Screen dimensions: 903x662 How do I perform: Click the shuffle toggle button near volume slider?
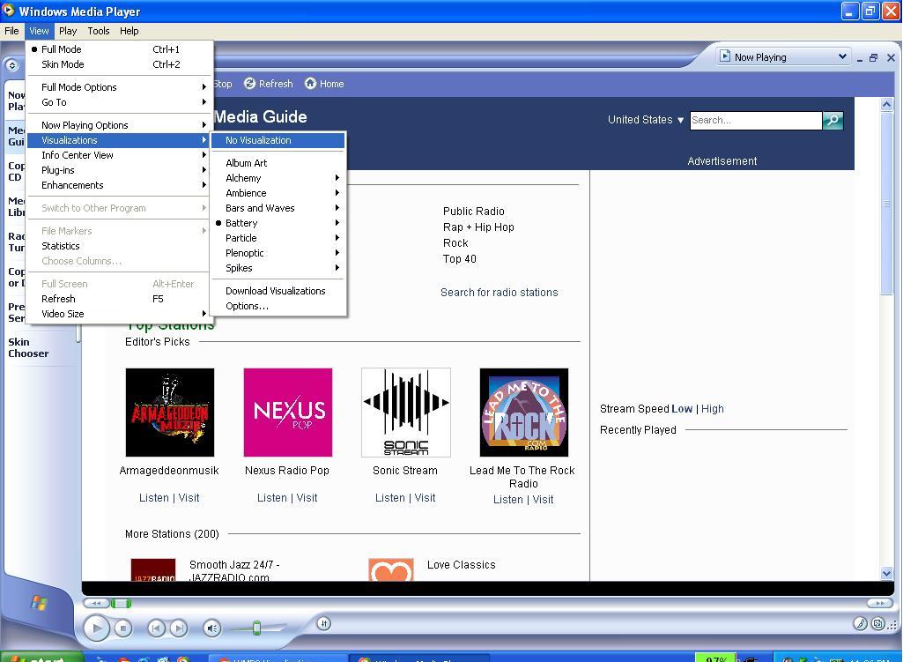tap(323, 623)
